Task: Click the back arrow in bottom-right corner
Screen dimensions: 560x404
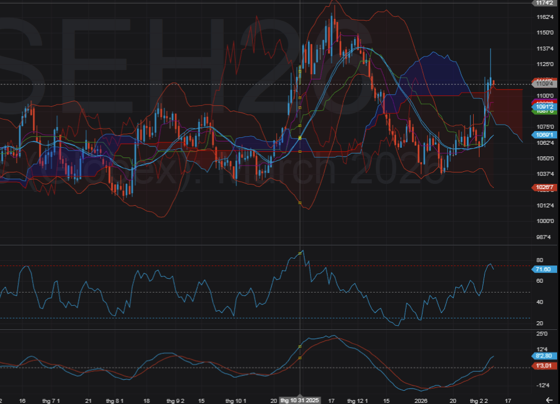Action: pos(549,399)
